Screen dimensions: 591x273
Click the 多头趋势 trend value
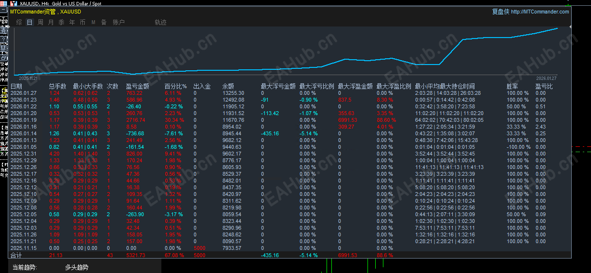(x=77, y=267)
